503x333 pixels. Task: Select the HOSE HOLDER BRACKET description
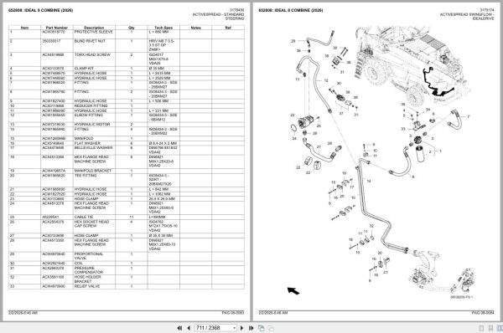click(x=88, y=279)
